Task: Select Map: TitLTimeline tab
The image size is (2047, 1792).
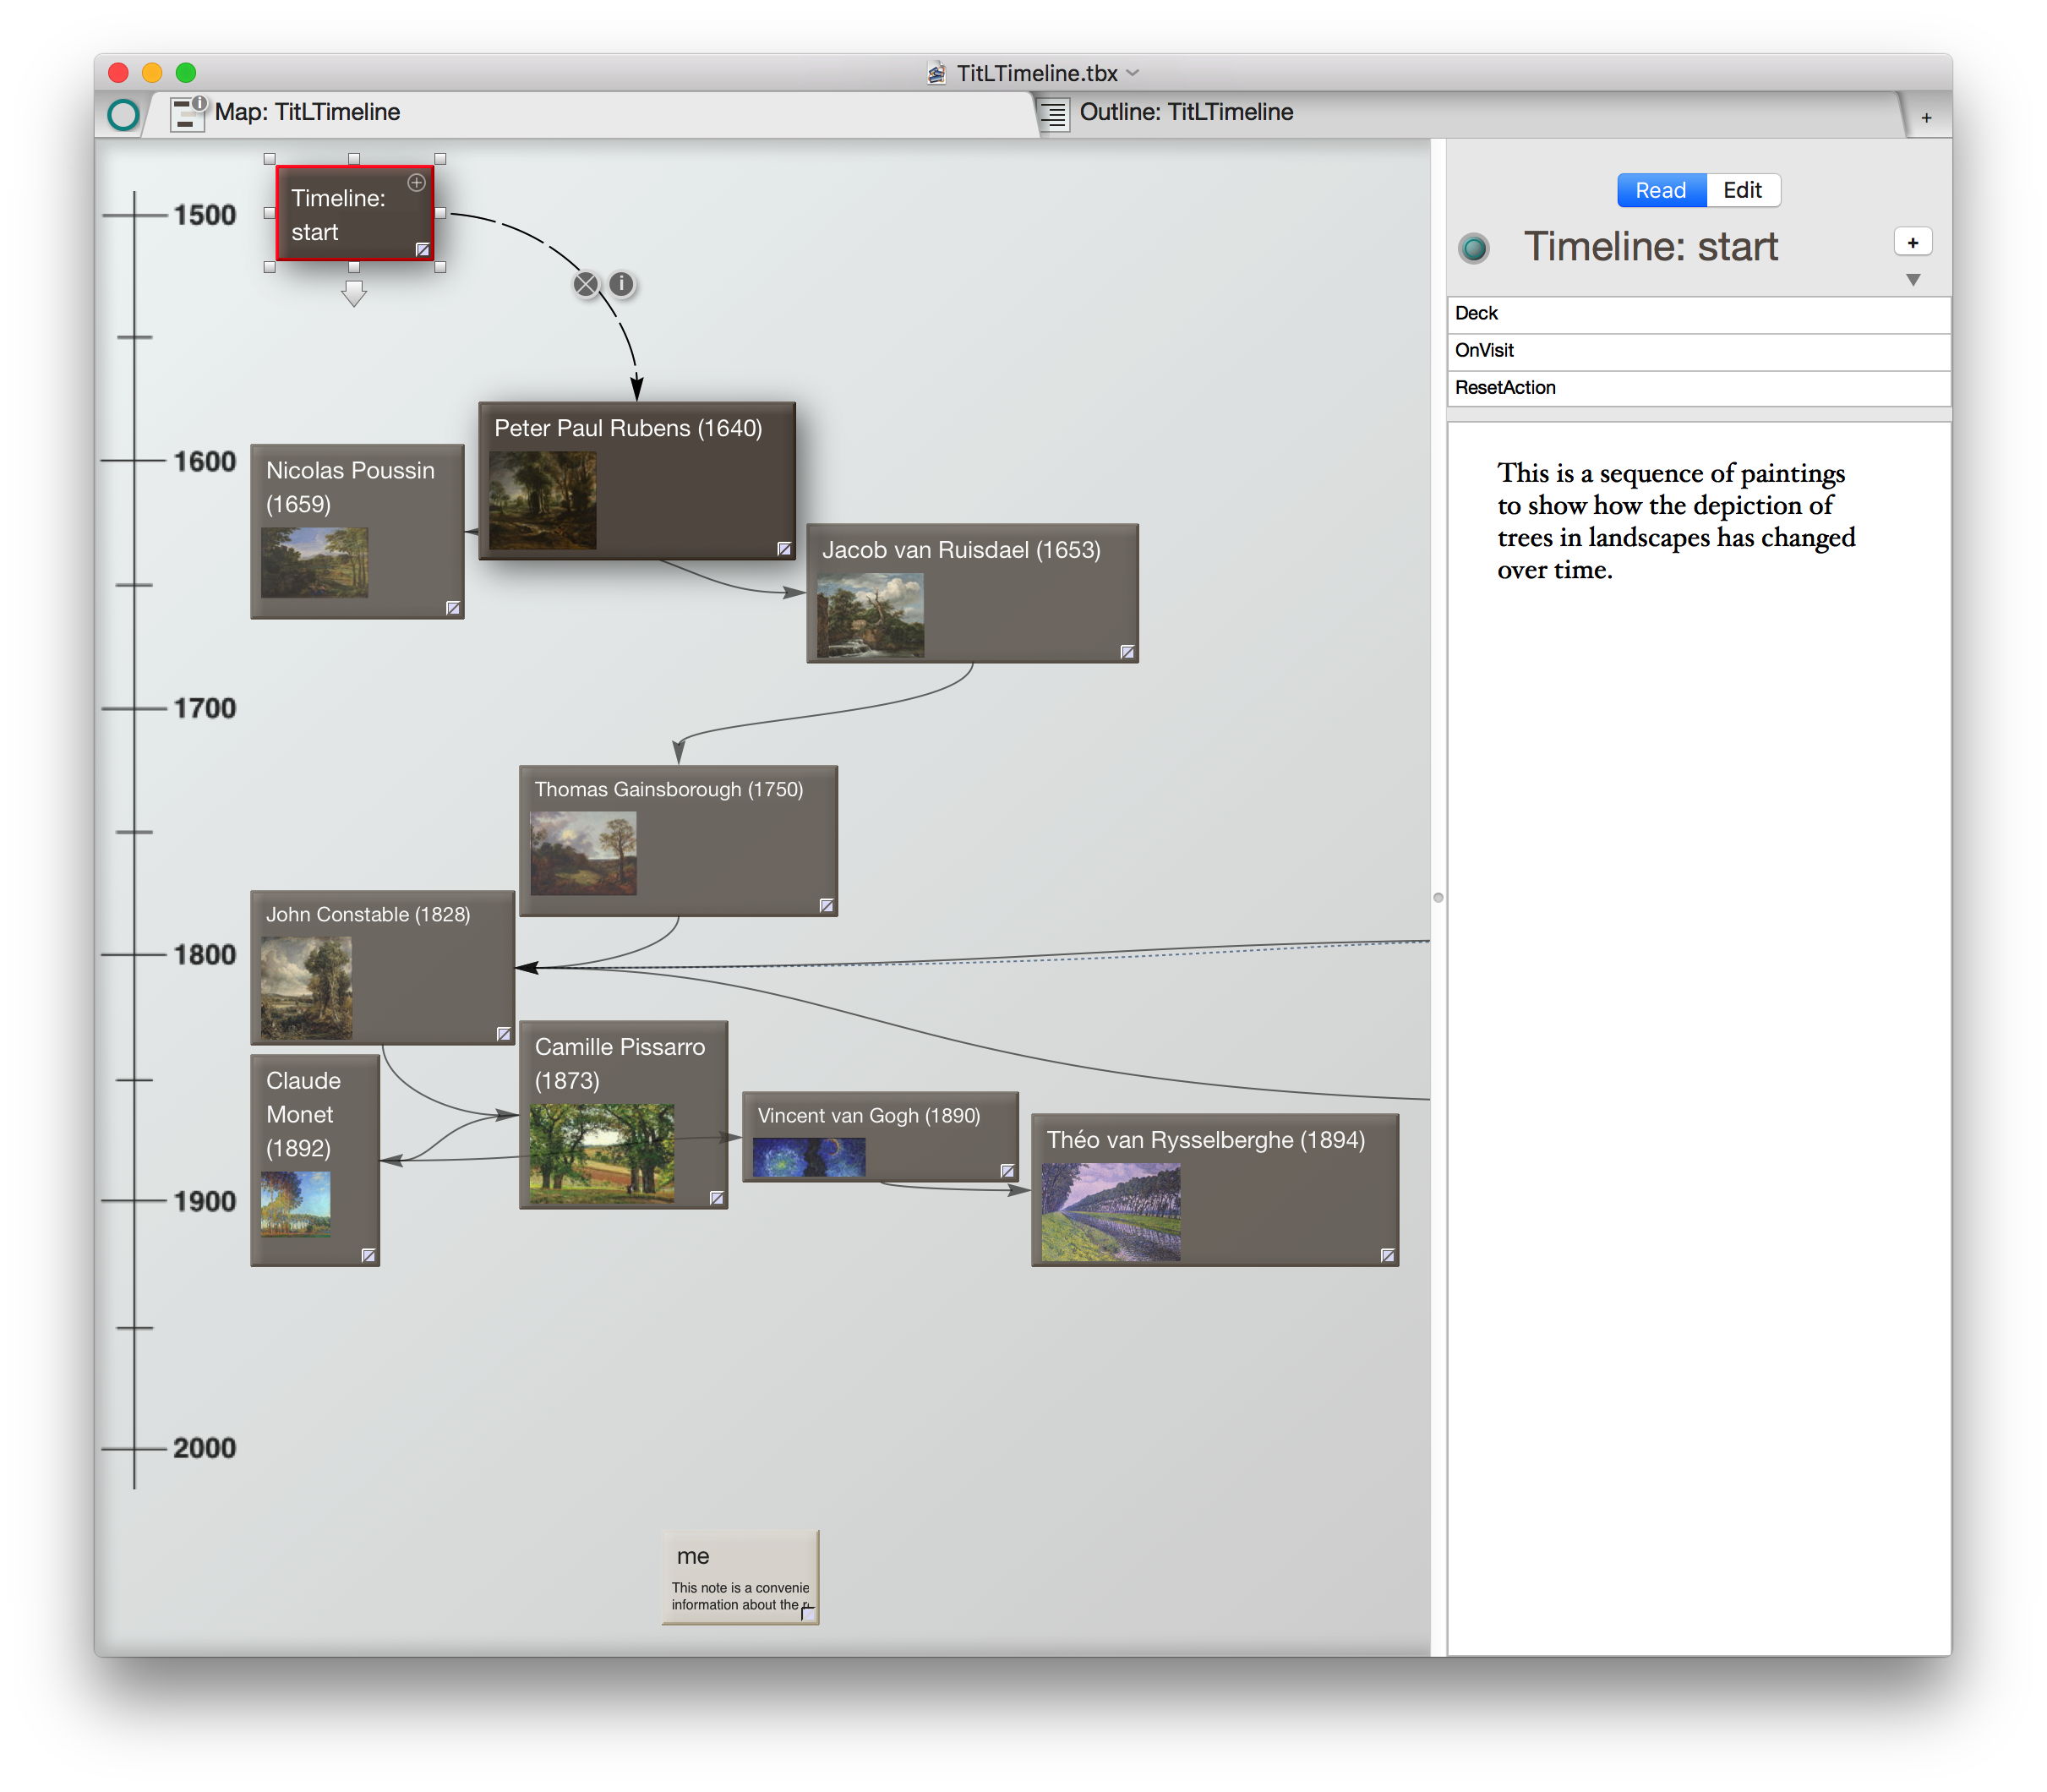Action: pyautogui.click(x=307, y=112)
